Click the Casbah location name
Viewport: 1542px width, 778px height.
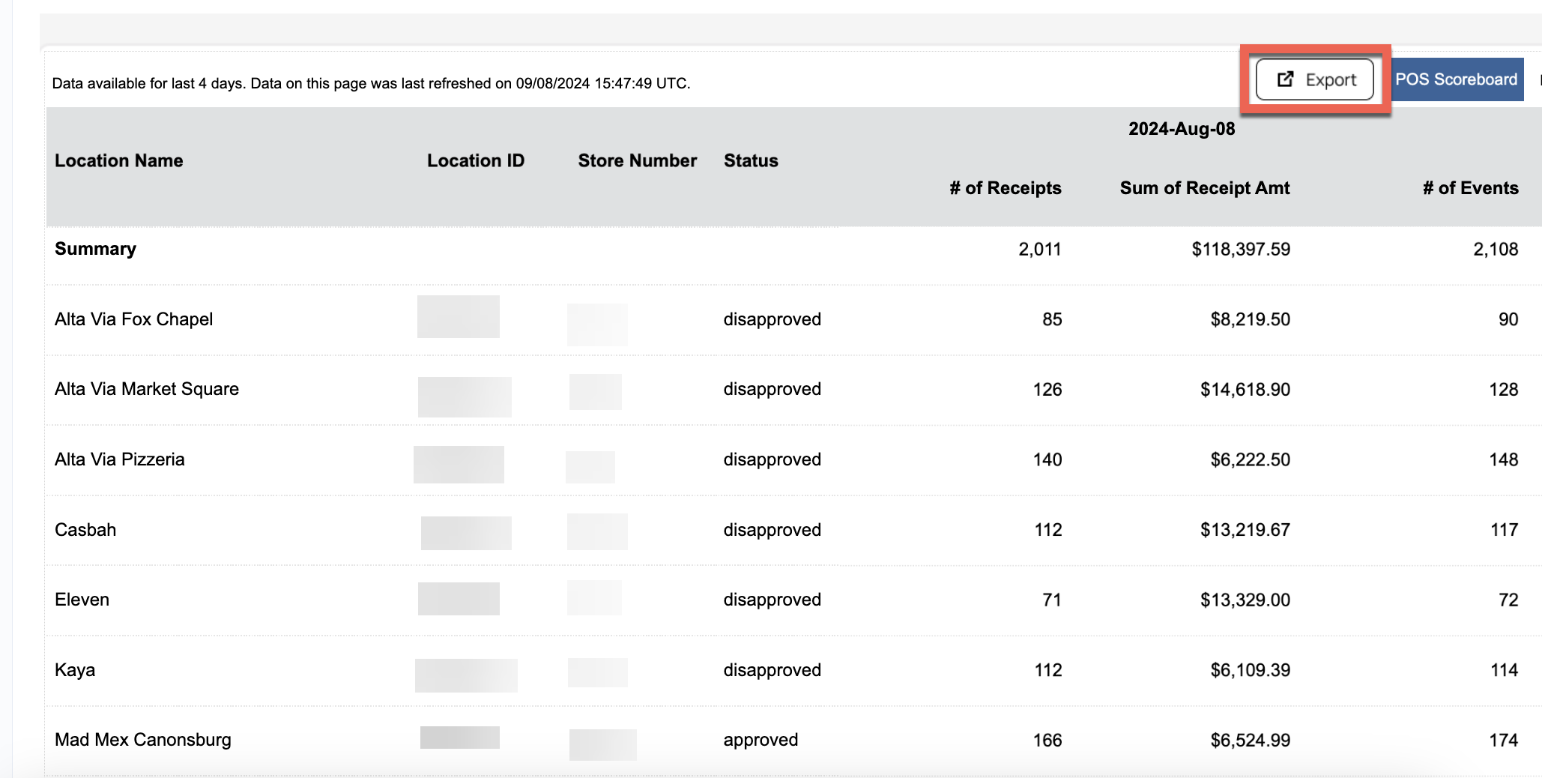85,530
